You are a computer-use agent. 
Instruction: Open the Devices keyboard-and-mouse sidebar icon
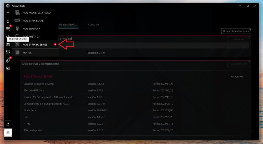tap(8, 28)
